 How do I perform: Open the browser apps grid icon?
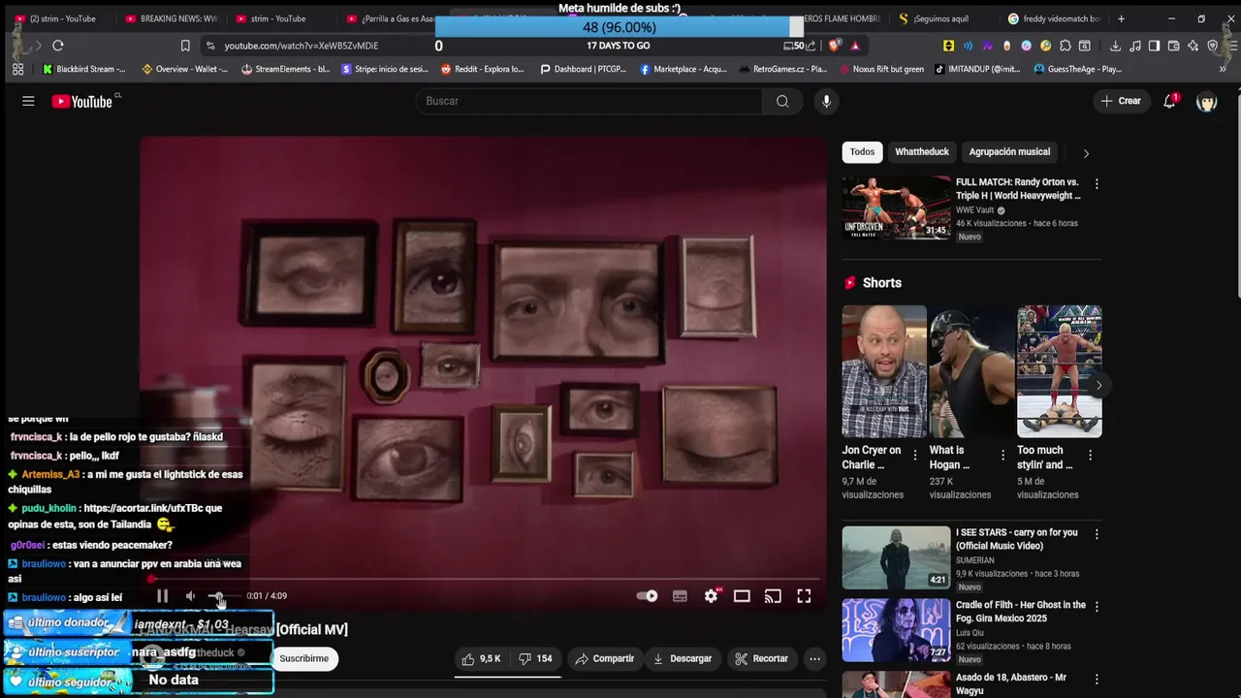point(17,69)
